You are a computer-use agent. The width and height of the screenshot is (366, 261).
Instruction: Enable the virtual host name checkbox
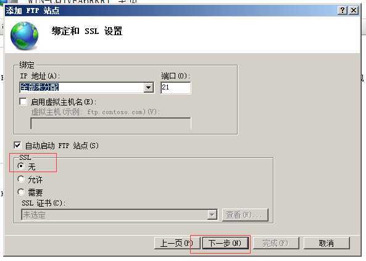point(23,102)
